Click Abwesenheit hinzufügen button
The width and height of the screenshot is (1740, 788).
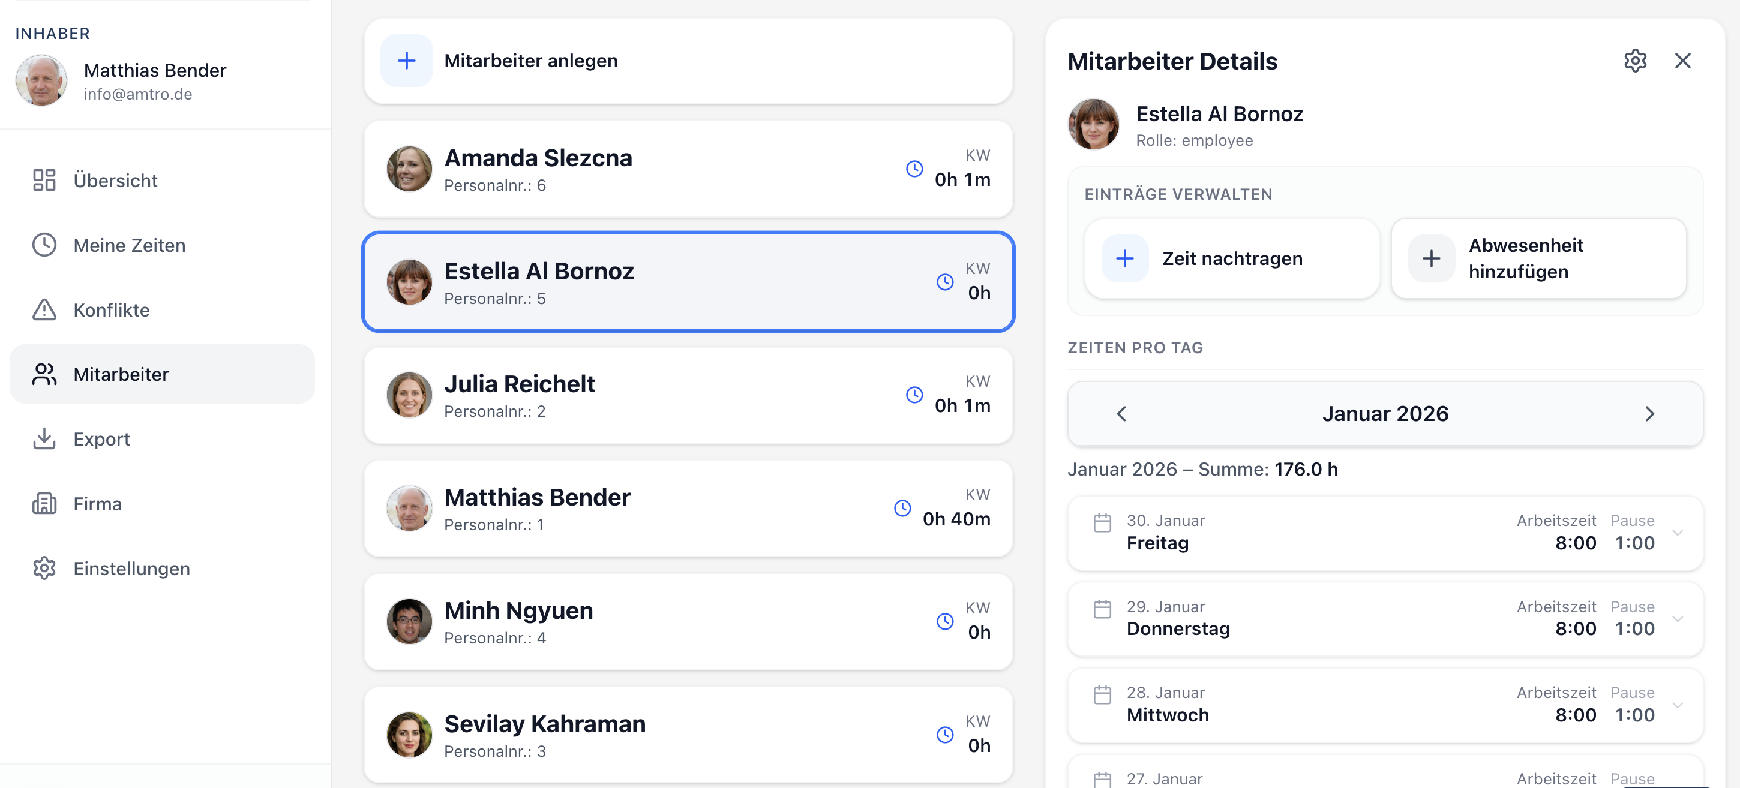1539,258
